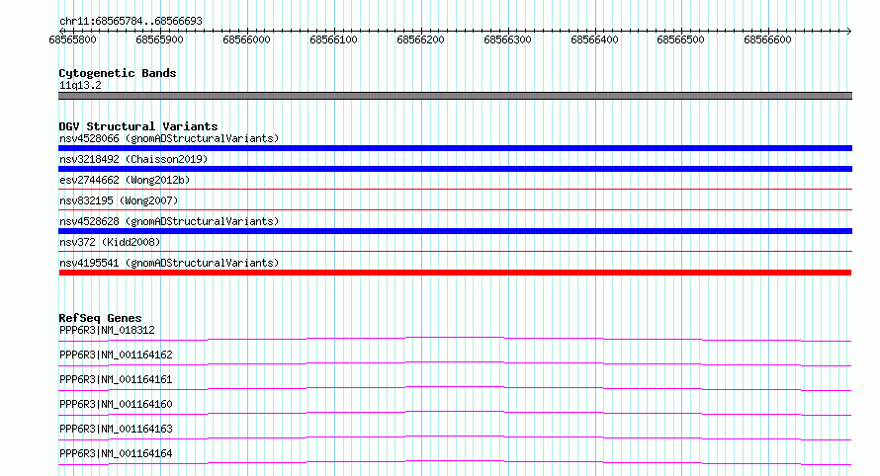Open transcript PPP6R3|NM_018312
This screenshot has height=476, width=880.
[x=107, y=330]
